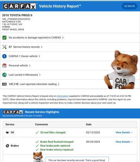Expand chevron next to No accidents reported
The image size is (140, 162).
(63, 37)
